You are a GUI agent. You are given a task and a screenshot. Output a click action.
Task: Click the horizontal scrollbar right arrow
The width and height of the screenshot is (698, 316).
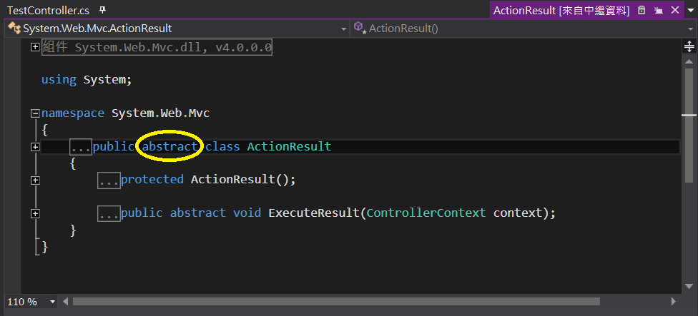(674, 302)
